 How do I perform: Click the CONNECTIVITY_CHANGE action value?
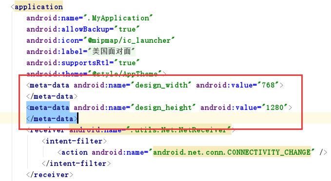[232, 152]
